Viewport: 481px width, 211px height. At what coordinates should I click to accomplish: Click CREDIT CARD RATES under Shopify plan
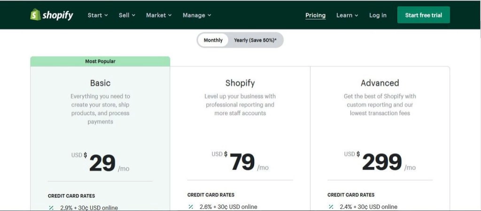click(211, 195)
